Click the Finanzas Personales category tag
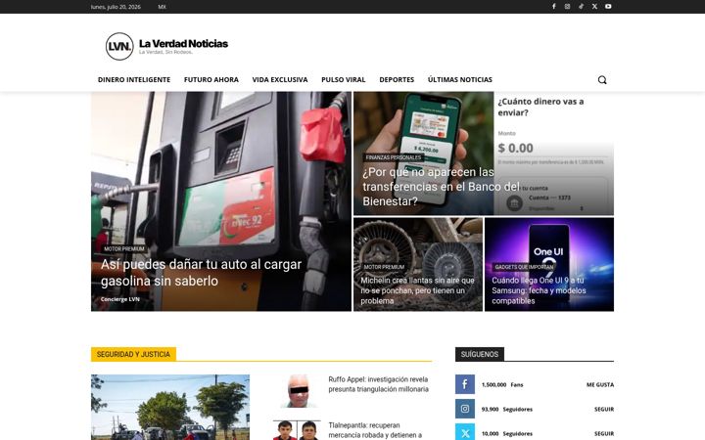This screenshot has width=705, height=440. [x=394, y=157]
